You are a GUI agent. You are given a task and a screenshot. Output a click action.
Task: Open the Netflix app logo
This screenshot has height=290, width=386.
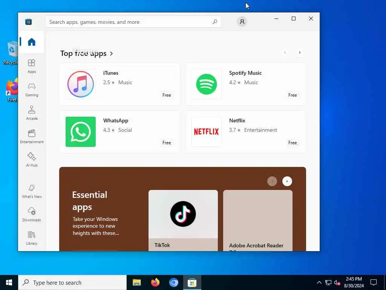(206, 132)
